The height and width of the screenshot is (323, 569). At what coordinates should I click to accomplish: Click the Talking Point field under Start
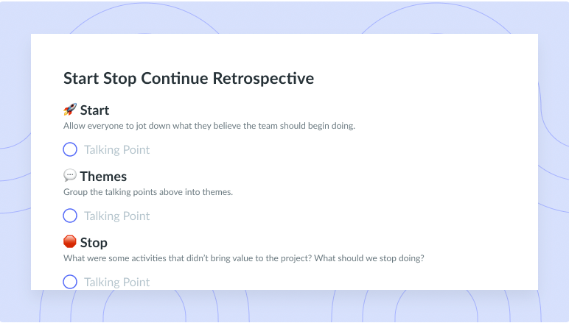tap(117, 149)
